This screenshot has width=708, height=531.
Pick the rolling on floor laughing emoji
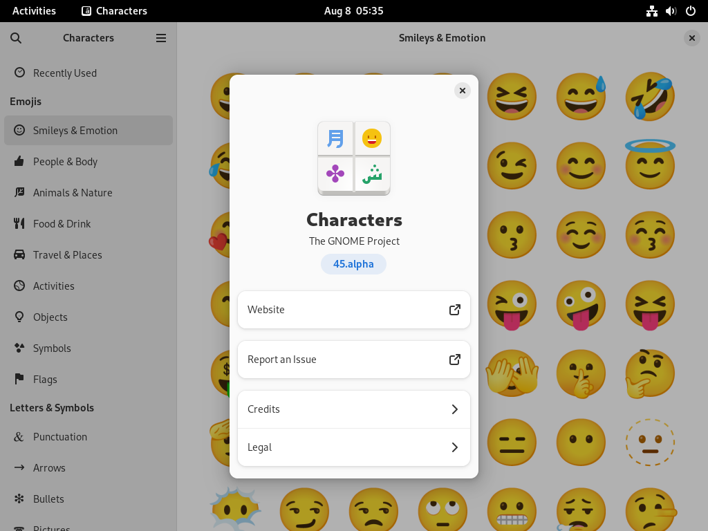click(x=650, y=96)
